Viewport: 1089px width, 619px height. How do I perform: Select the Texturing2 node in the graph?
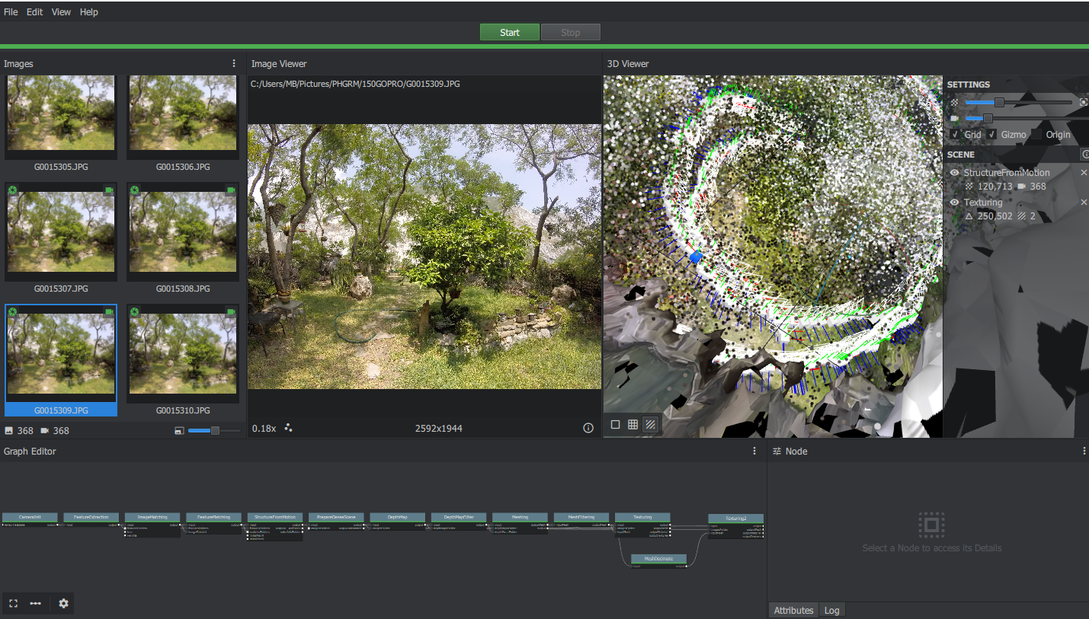coord(735,526)
